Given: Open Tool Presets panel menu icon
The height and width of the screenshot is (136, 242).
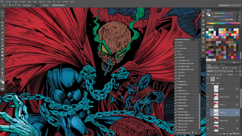Looking at the screenshot, I should [x=199, y=39].
